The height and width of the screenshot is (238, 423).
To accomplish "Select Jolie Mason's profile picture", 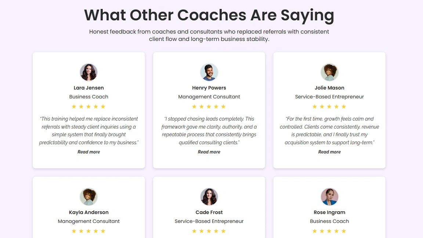I will coord(329,72).
